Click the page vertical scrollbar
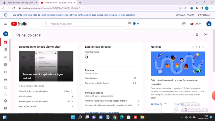Image resolution: width=215 pixels, height=121 pixels. tap(214, 51)
